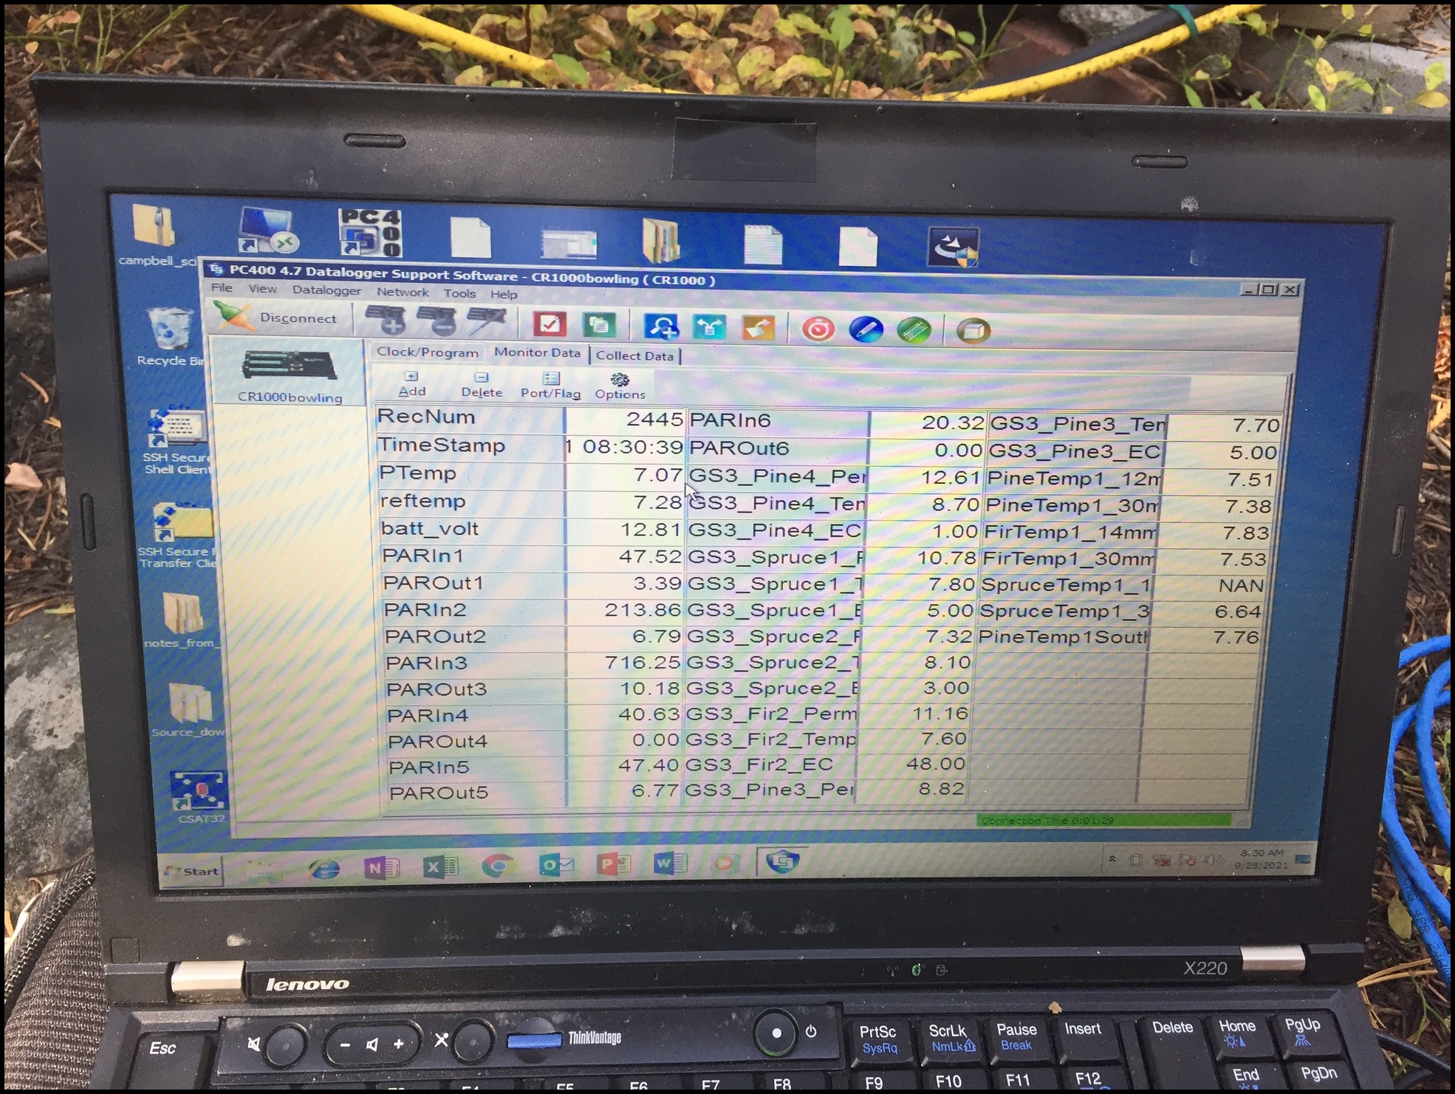Open Google Chrome from the taskbar
The image size is (1455, 1094).
pos(498,865)
